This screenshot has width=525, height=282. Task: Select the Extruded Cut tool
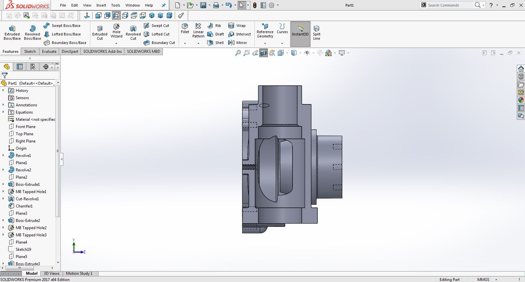[100, 33]
